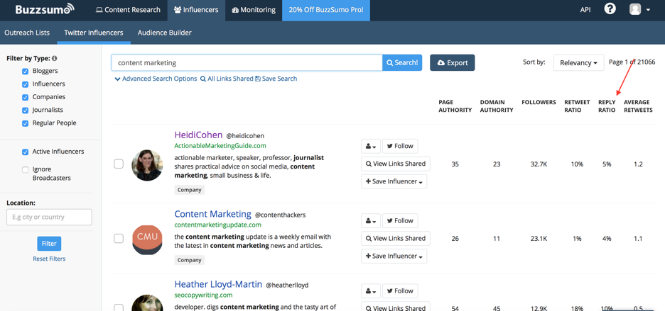Open HeidiCohen profile name link
The width and height of the screenshot is (665, 311).
(x=198, y=135)
